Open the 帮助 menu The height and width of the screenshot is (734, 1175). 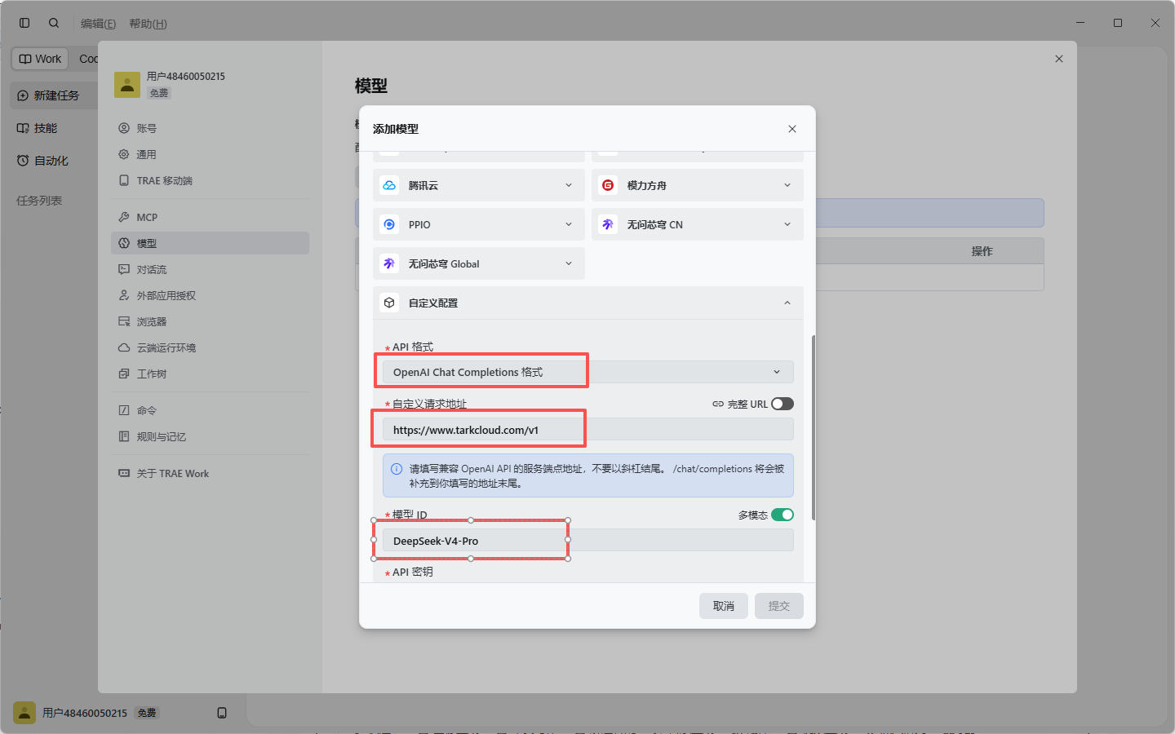148,24
